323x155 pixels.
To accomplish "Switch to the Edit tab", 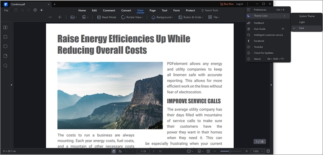I will pos(94,10).
